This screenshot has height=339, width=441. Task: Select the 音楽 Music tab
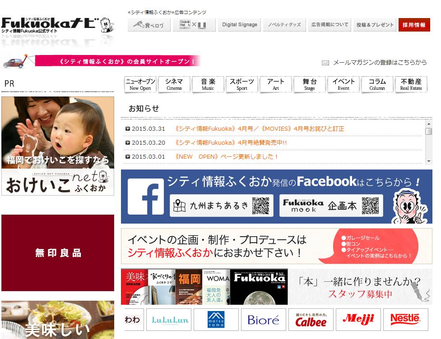coord(208,84)
